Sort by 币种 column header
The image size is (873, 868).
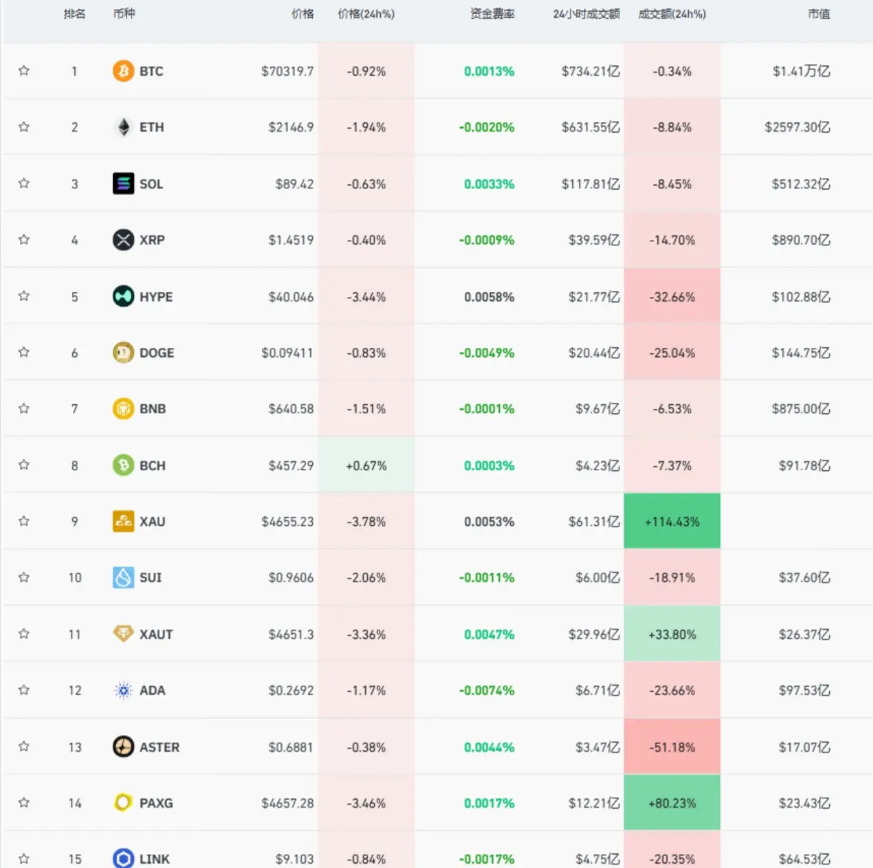coord(124,14)
